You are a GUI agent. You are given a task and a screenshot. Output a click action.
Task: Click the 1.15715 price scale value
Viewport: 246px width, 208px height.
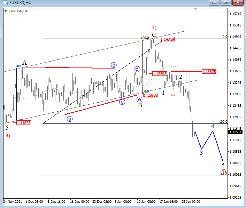point(235,14)
